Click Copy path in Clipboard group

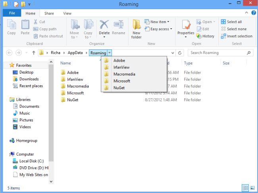[x=45, y=29]
